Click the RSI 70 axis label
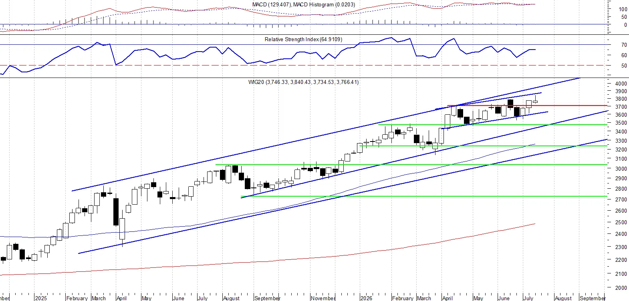629x301 pixels. (624, 45)
